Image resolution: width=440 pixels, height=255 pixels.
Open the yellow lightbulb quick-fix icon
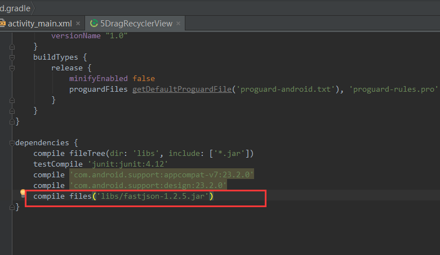click(x=23, y=193)
